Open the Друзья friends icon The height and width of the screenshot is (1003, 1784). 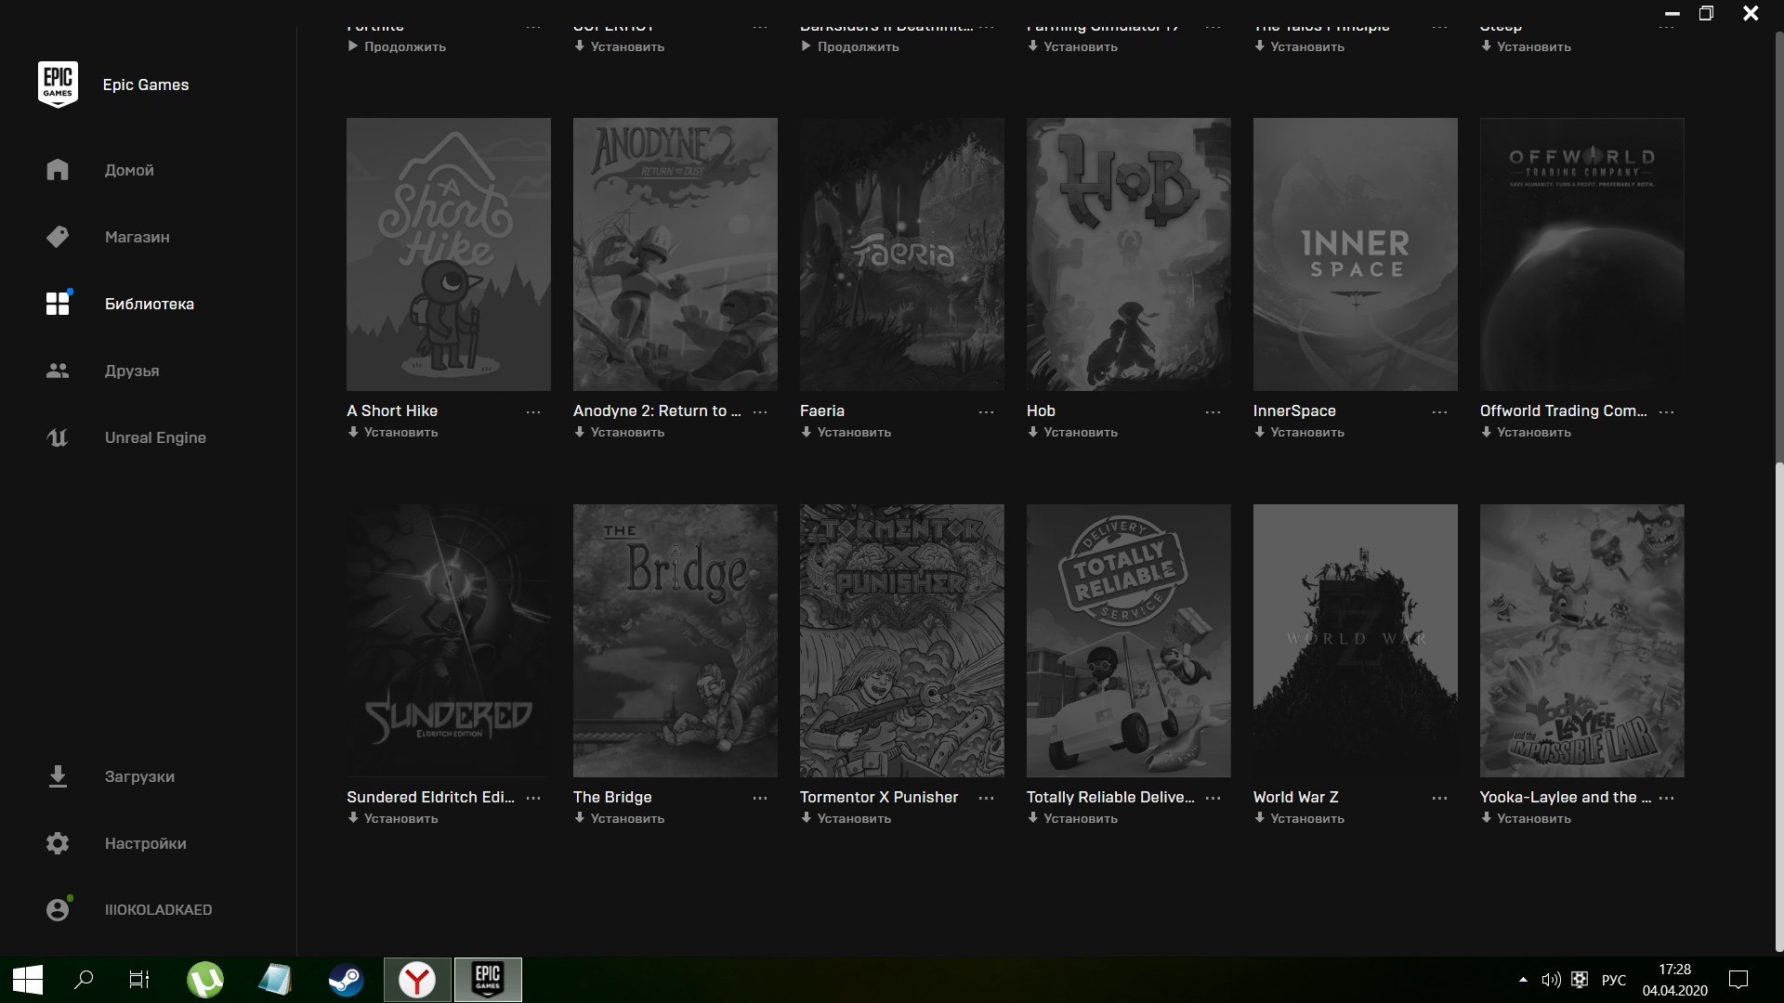[x=58, y=371]
